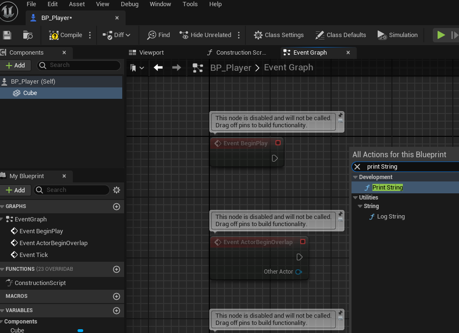Open the Help menu

(x=215, y=4)
